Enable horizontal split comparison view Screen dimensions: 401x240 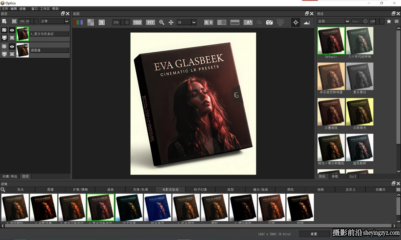pyautogui.click(x=235, y=22)
